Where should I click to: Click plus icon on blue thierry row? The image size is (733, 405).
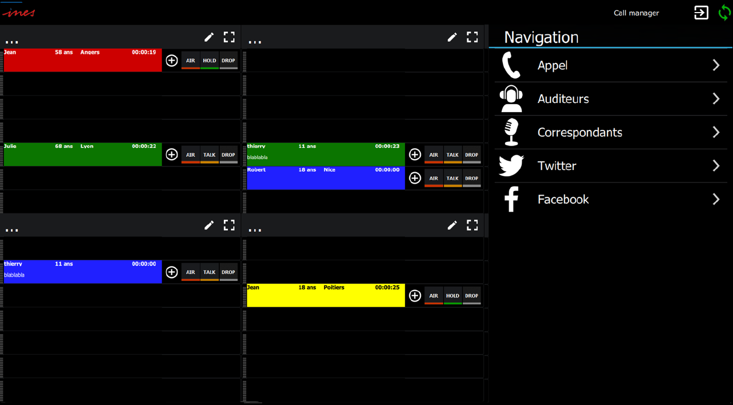click(172, 272)
